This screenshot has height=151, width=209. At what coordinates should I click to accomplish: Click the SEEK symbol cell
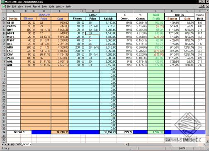pyautogui.click(x=13, y=22)
